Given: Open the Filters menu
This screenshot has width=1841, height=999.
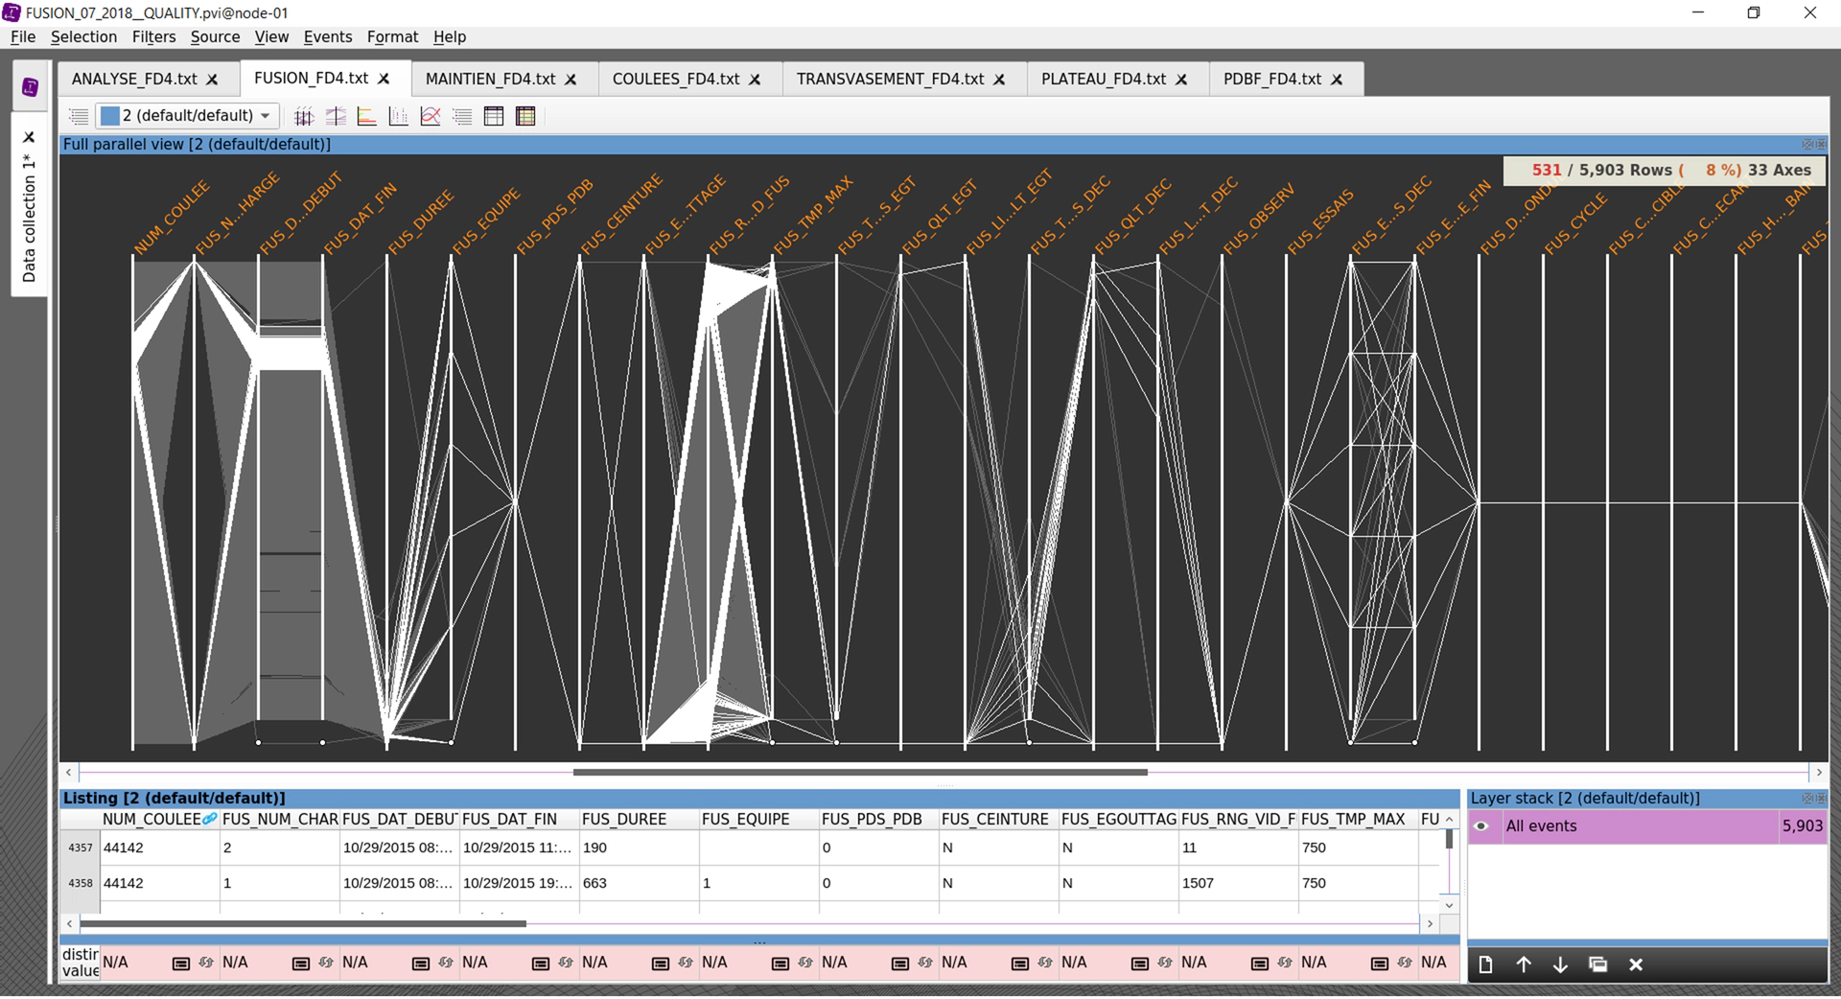Looking at the screenshot, I should tap(153, 36).
